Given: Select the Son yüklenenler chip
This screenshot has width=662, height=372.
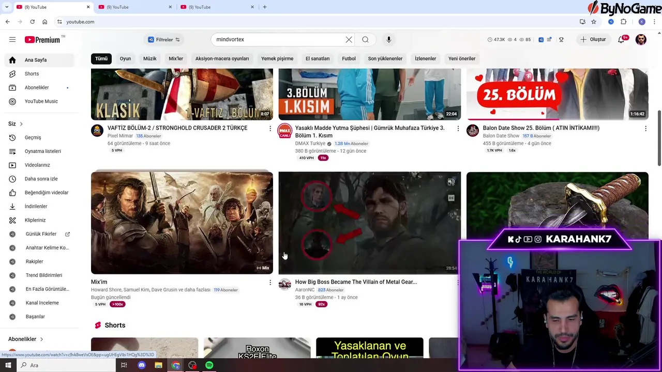Looking at the screenshot, I should 385,58.
